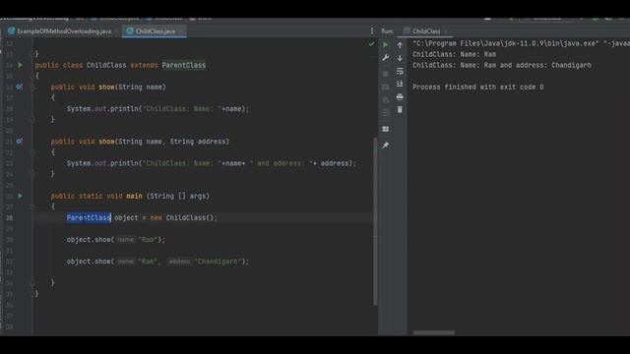Close the ChildClass.java editor tab

[x=180, y=30]
